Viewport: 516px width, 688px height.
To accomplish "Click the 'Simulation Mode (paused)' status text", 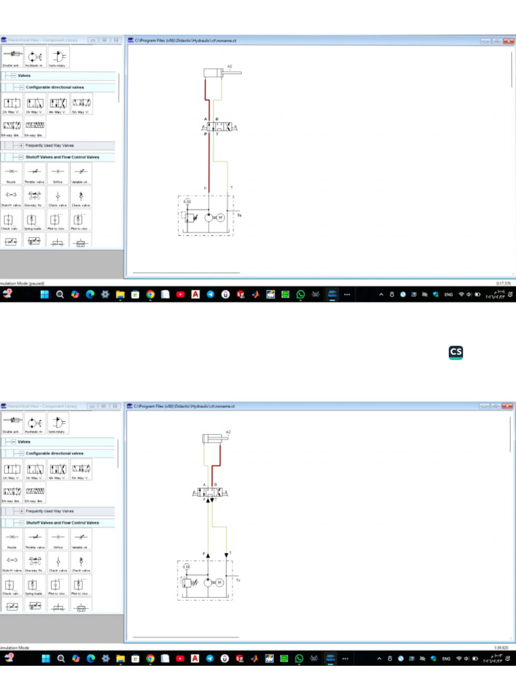I will point(22,284).
